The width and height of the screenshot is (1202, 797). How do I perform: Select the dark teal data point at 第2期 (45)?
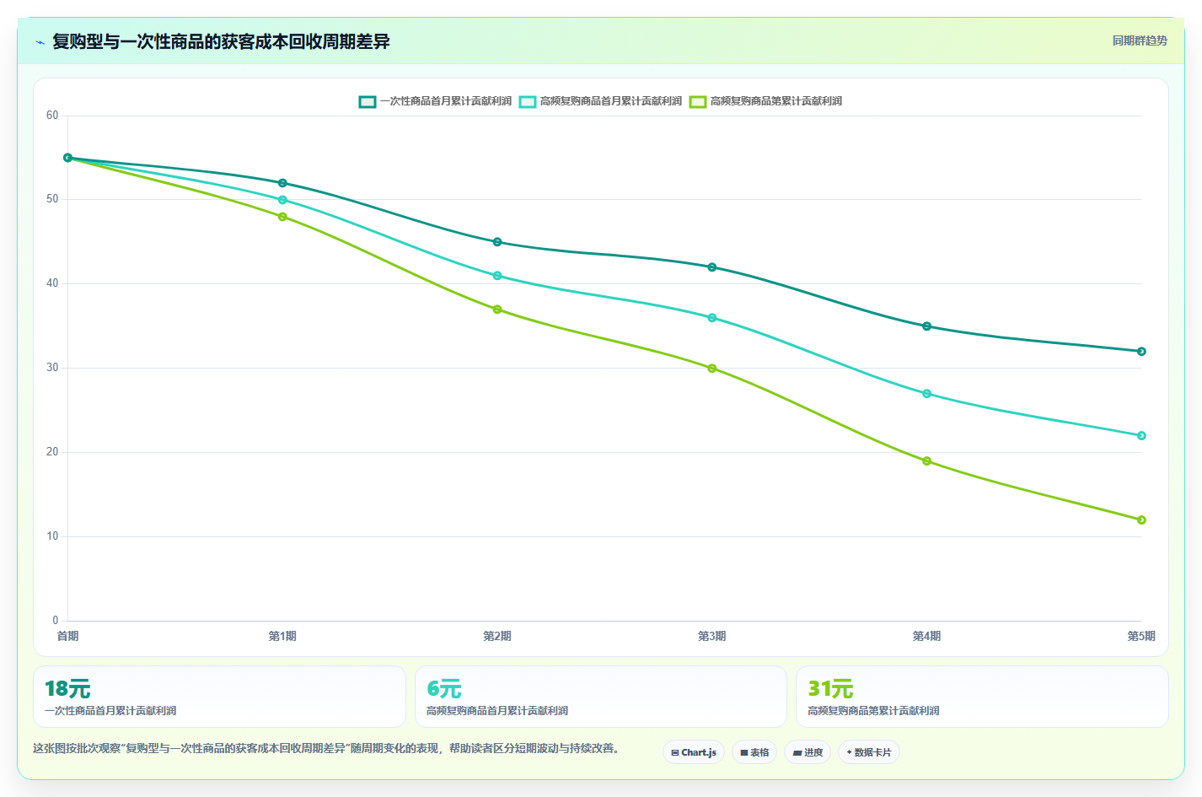pyautogui.click(x=497, y=242)
